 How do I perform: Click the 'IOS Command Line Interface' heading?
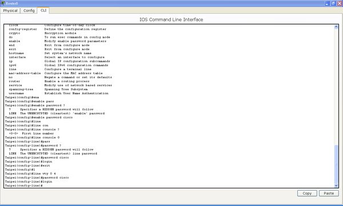[171, 19]
